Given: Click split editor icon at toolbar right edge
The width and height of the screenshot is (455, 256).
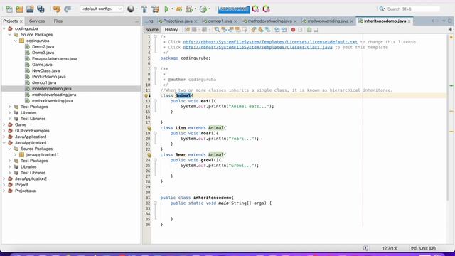Looking at the screenshot, I should [x=450, y=30].
